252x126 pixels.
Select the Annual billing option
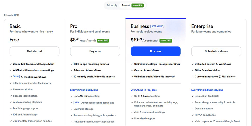tap(126, 5)
